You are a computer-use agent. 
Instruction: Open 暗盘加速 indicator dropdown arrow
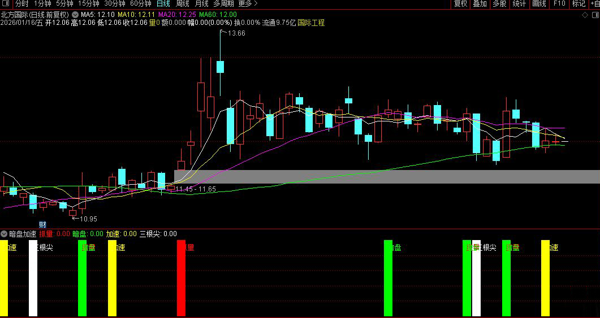[5, 233]
